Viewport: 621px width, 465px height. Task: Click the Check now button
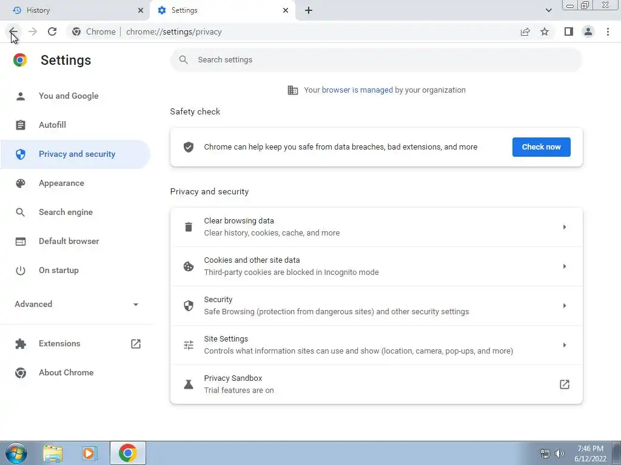(x=541, y=147)
